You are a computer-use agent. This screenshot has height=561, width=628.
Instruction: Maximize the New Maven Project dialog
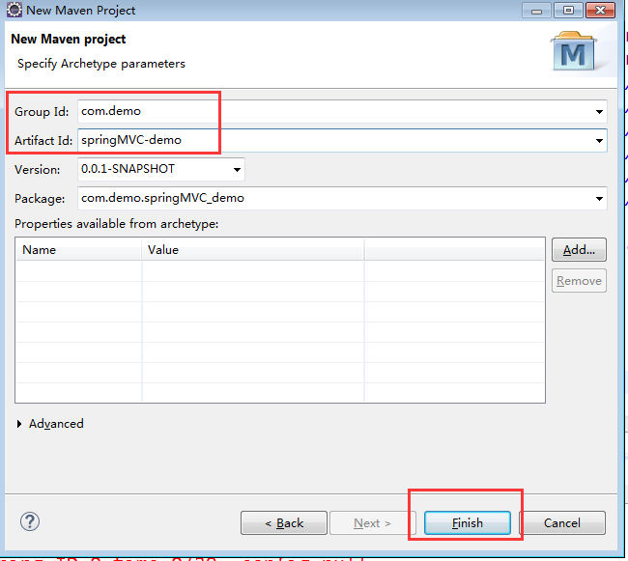coord(568,10)
